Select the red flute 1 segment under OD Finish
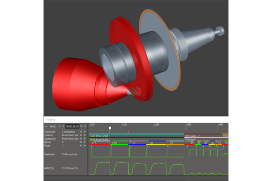 pyautogui.click(x=190, y=144)
